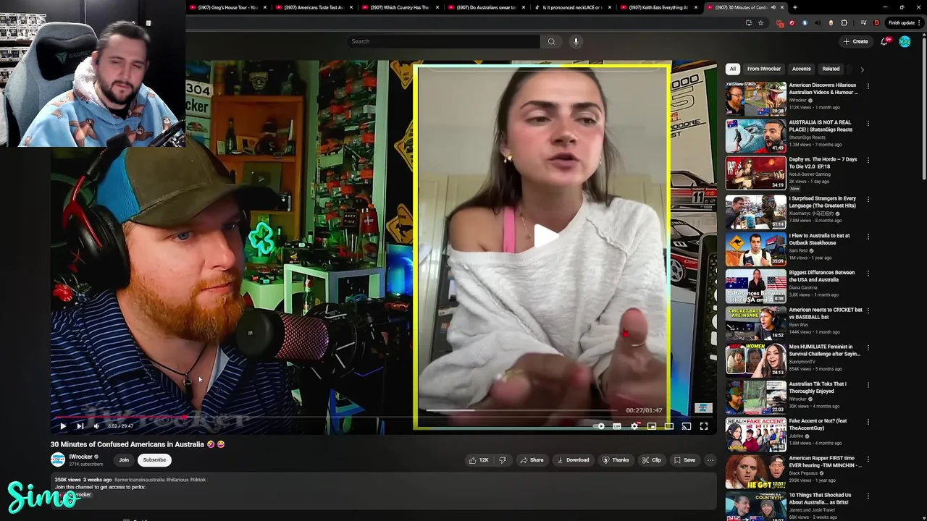The width and height of the screenshot is (927, 521).
Task: Send Thanks to the creator
Action: pos(616,460)
